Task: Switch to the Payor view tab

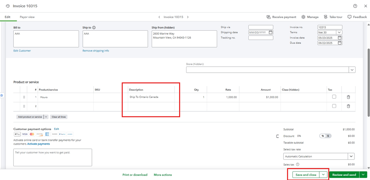Action: [27, 17]
